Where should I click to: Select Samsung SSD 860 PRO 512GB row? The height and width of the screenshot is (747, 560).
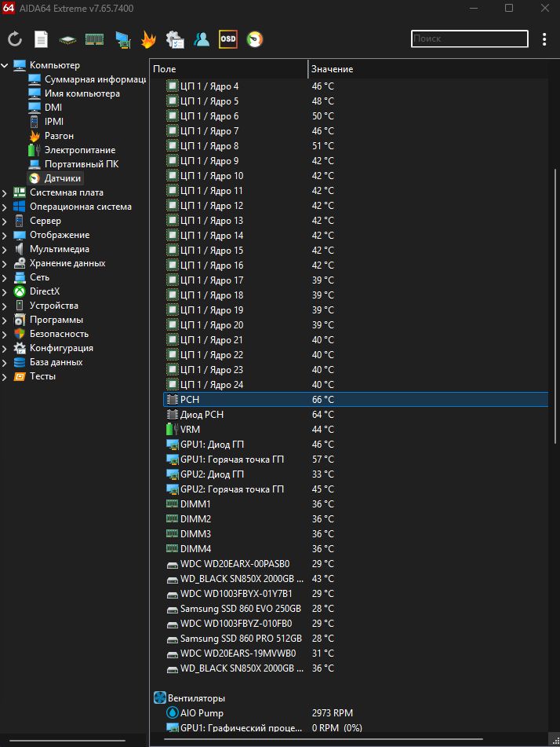click(x=356, y=639)
